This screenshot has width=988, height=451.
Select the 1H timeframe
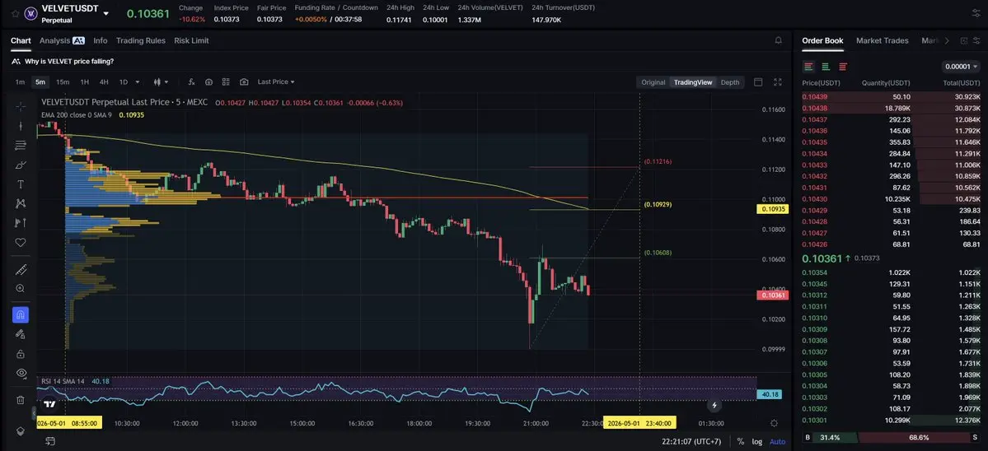coord(84,81)
